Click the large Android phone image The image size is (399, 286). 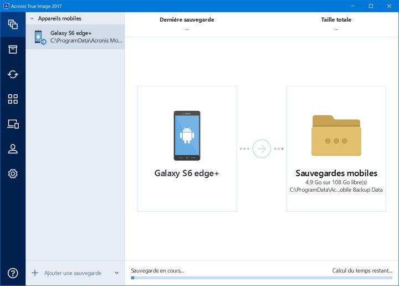point(187,136)
